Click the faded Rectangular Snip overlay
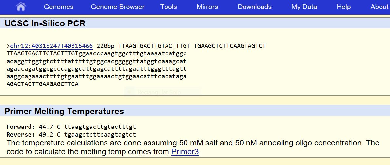The height and width of the screenshot is (165, 390). coord(159,93)
